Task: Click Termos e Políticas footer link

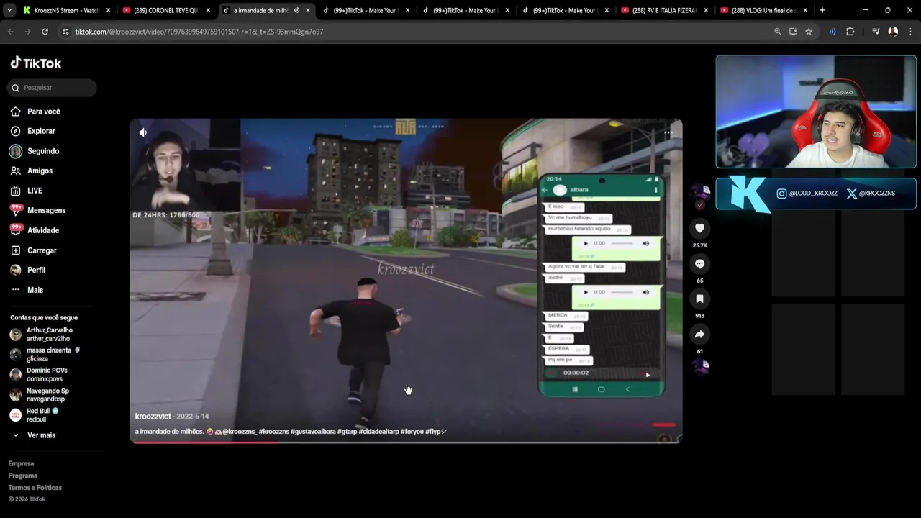Action: point(35,488)
